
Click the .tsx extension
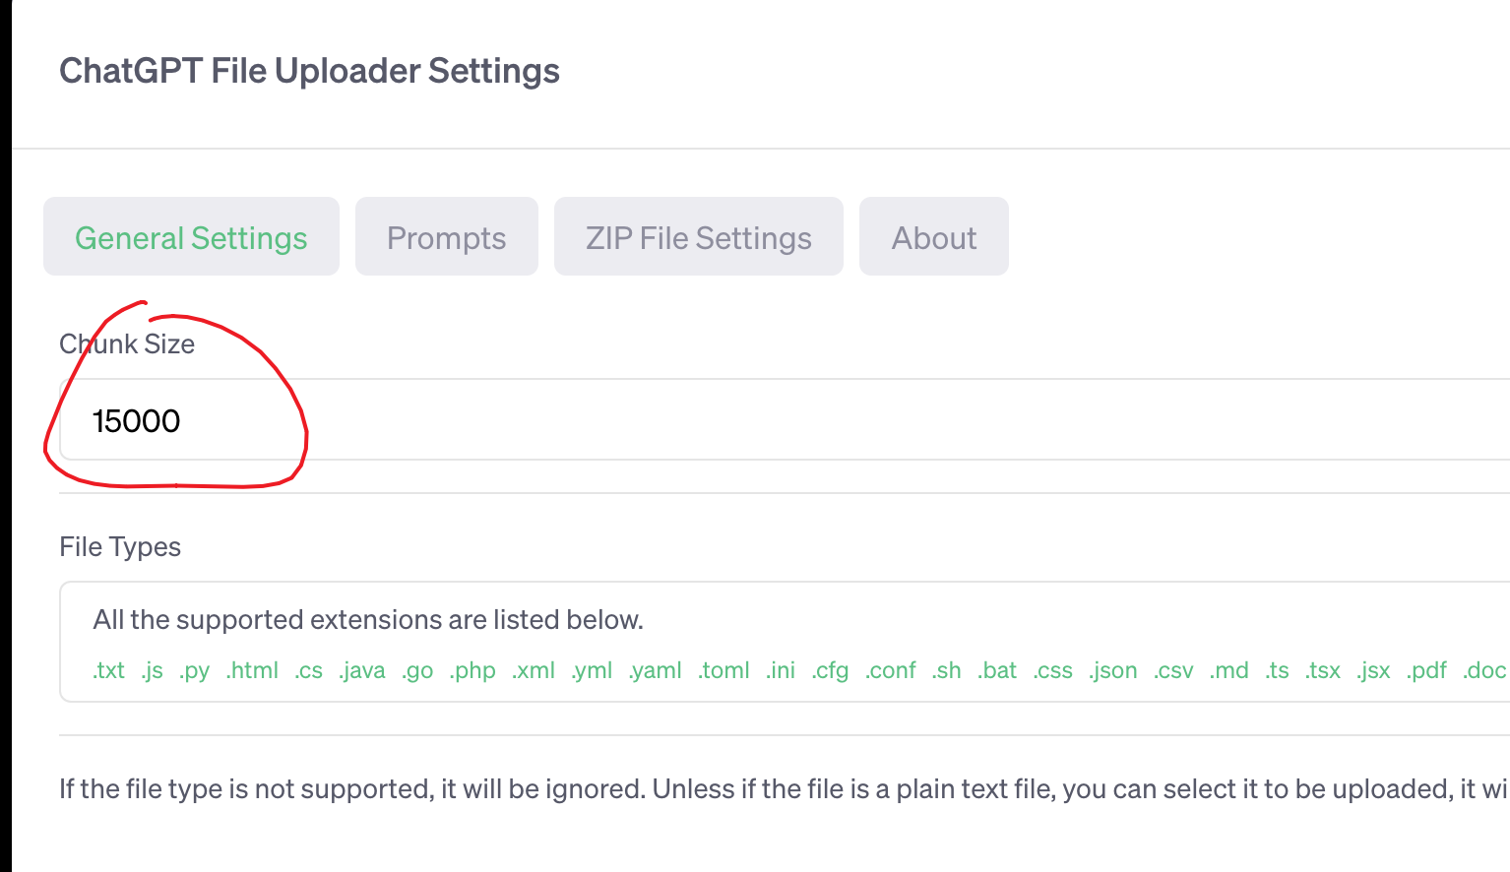tap(1322, 670)
